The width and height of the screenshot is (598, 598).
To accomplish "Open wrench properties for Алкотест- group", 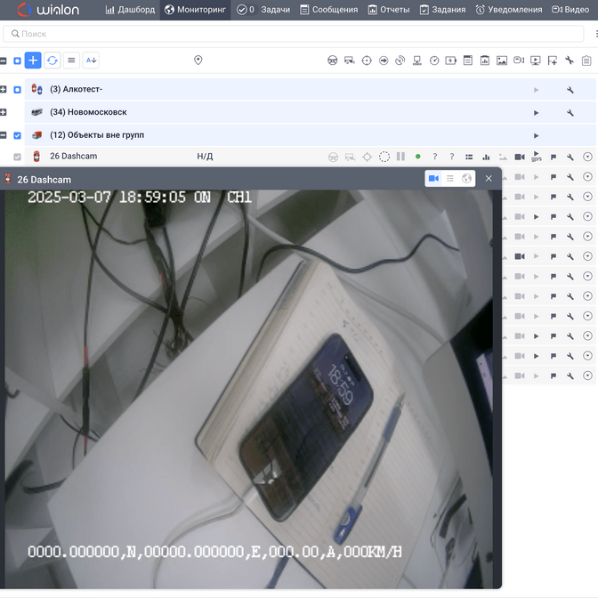I will 570,90.
